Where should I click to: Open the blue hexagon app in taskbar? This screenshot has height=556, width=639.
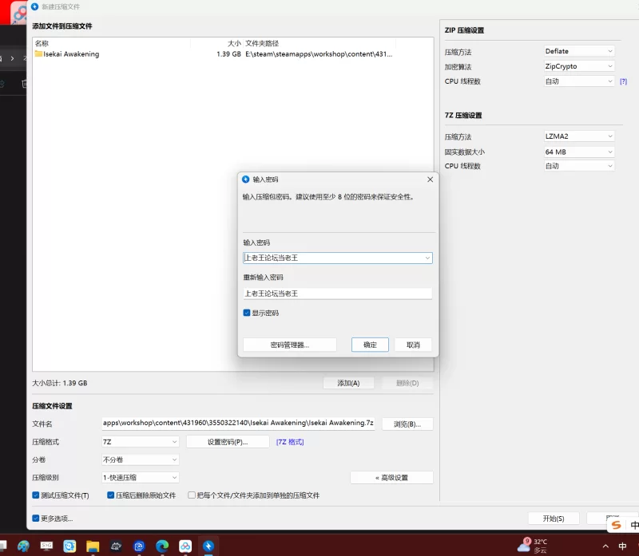click(x=139, y=546)
